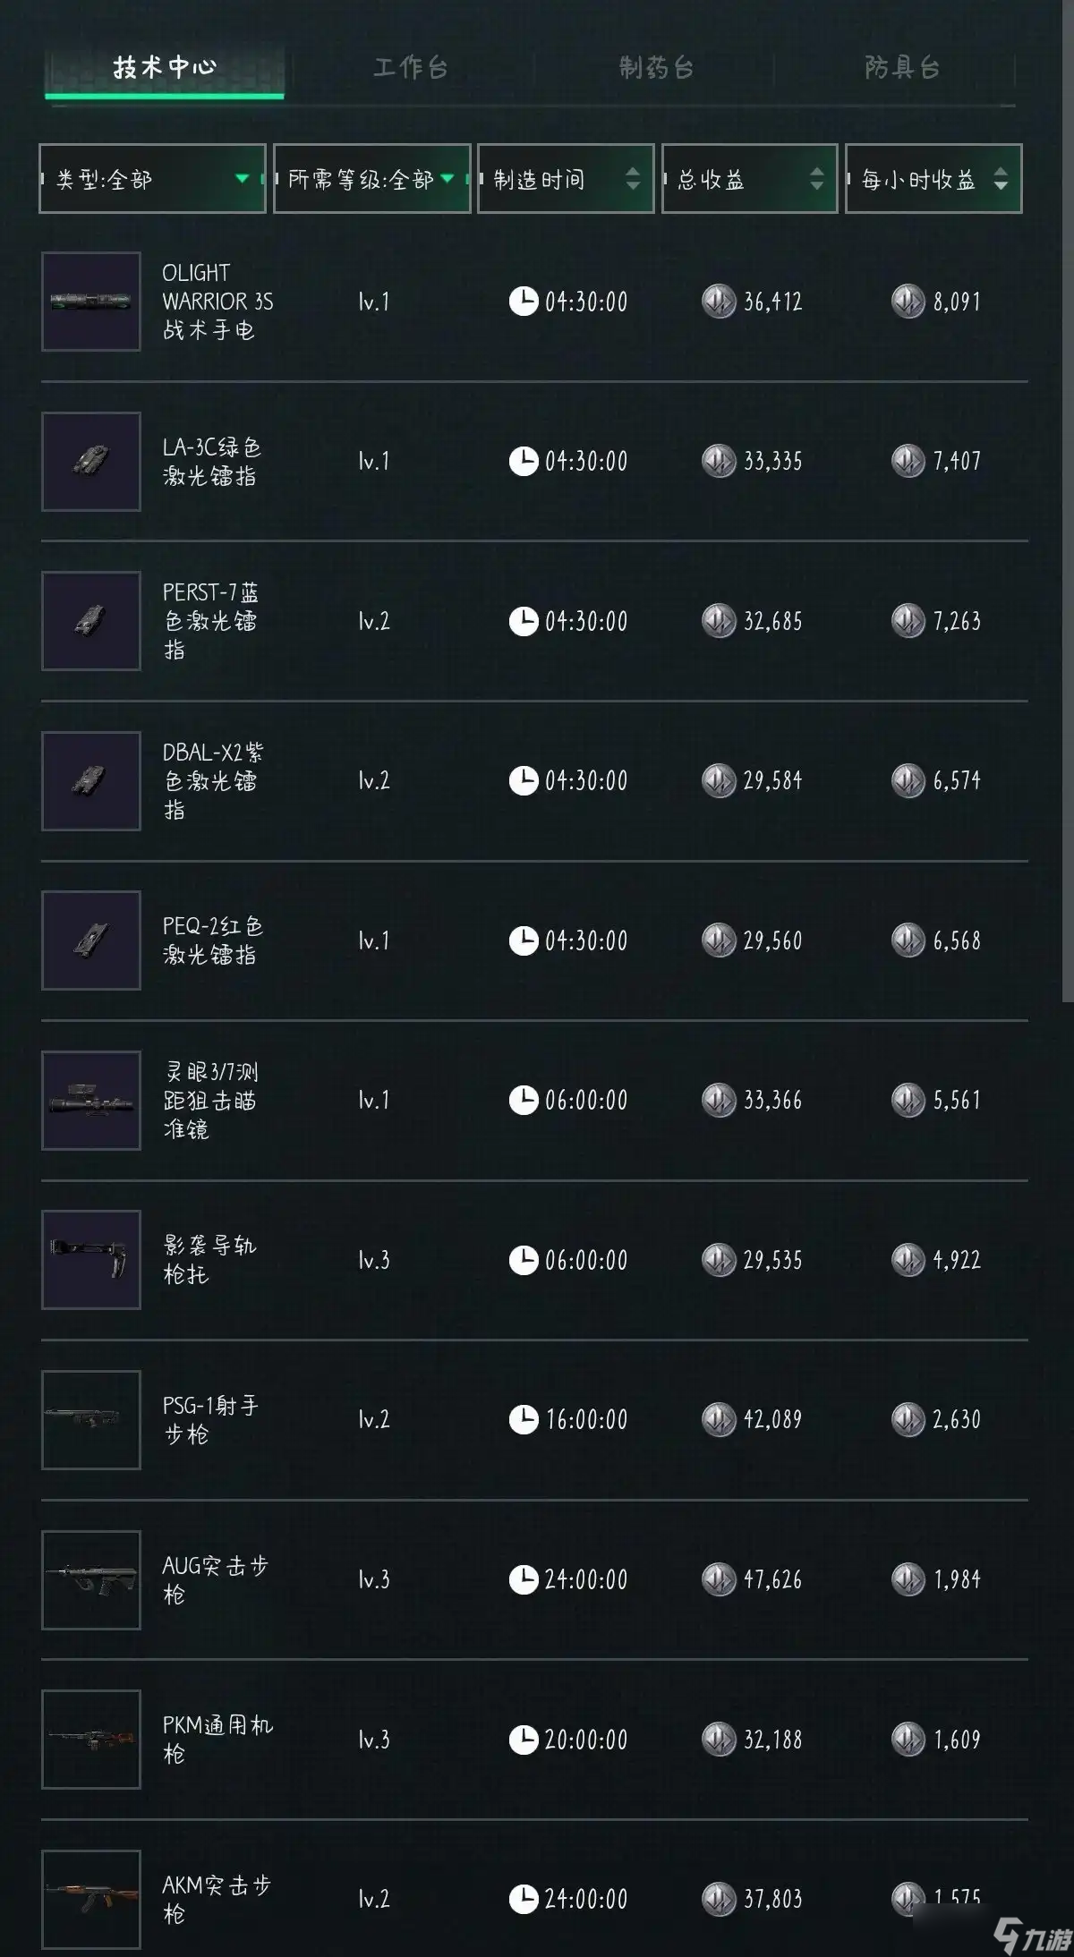Screen dimensions: 1074x1957
Task: Switch to the 制药台 tab
Action: 656,68
